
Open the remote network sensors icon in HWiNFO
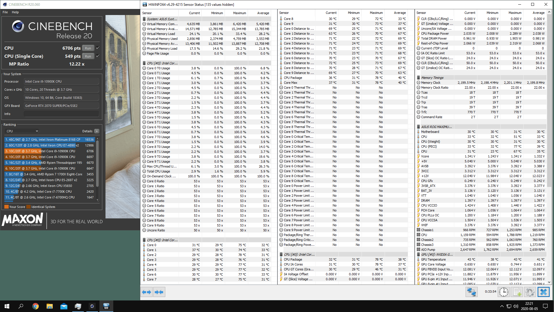(471, 292)
